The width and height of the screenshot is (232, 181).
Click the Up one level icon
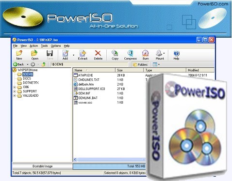44,64
